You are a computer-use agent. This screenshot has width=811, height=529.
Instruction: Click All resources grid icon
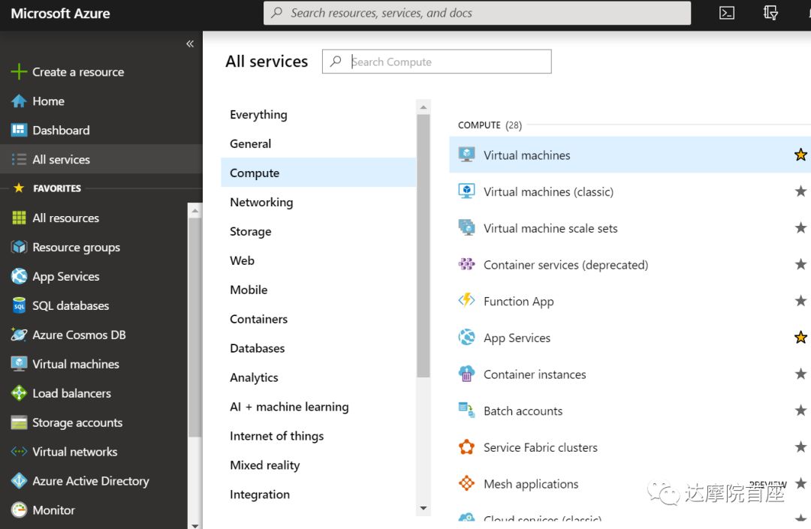pos(19,218)
